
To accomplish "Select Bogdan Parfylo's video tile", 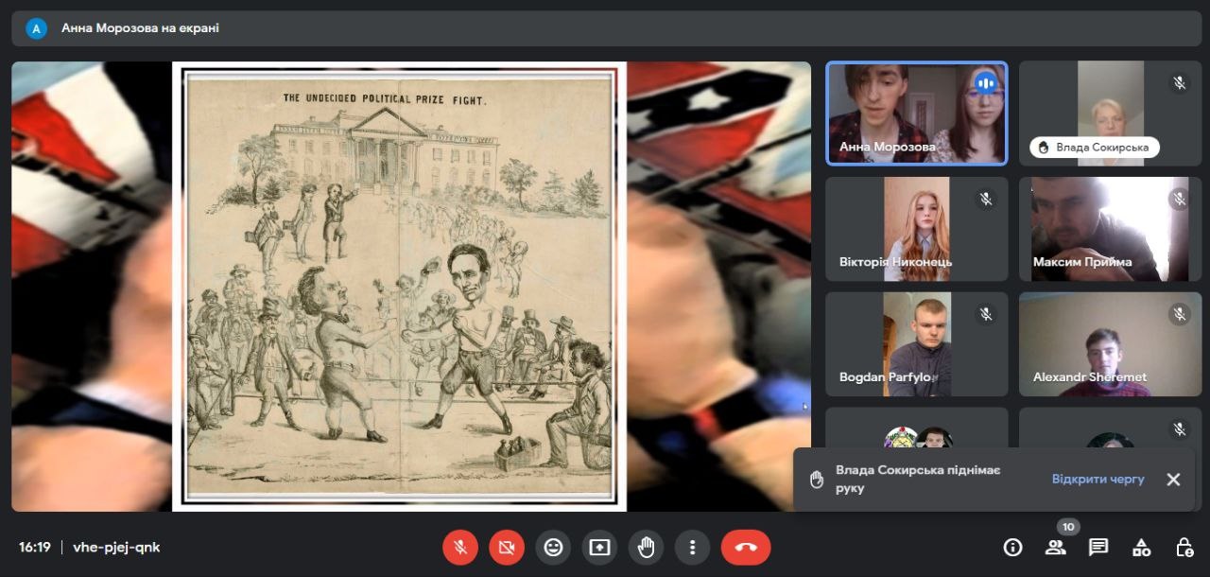I will tap(917, 344).
